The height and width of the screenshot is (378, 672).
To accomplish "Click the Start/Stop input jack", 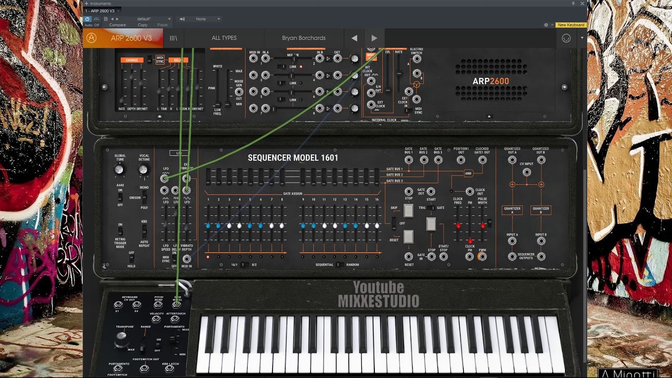I will (x=444, y=257).
